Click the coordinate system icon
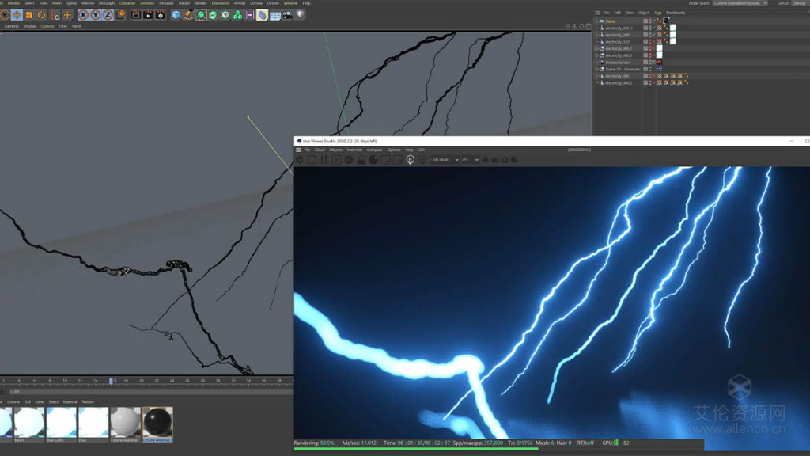The image size is (810, 456). (x=120, y=15)
